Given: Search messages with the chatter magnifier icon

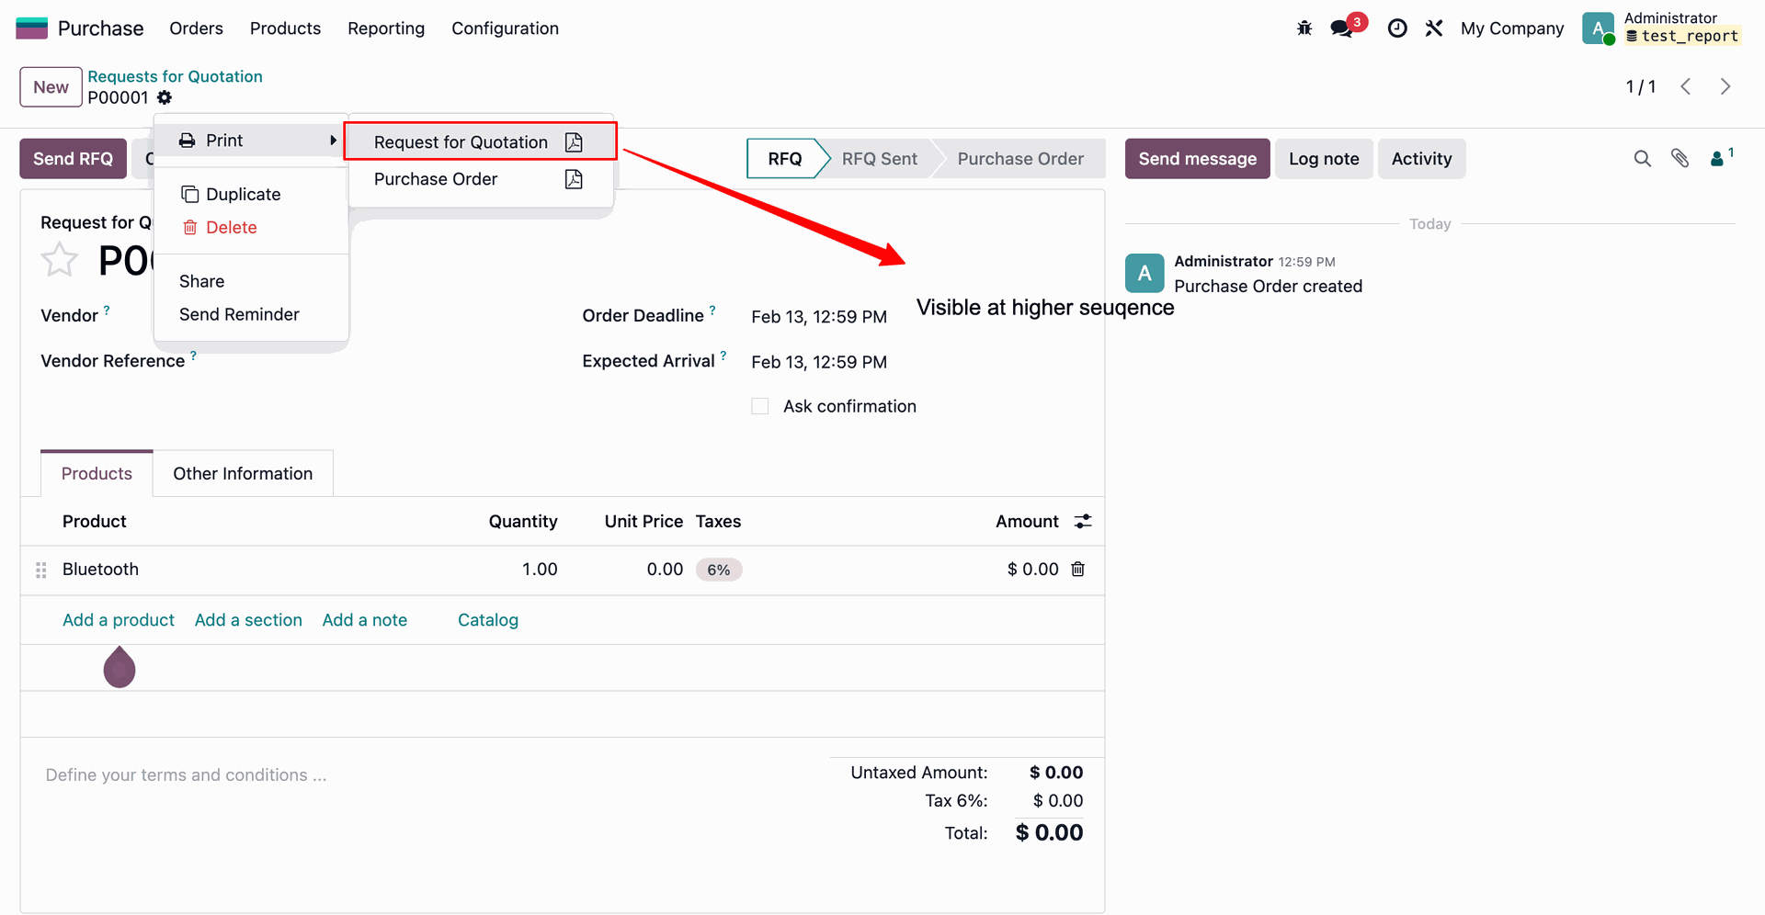Looking at the screenshot, I should (1642, 159).
